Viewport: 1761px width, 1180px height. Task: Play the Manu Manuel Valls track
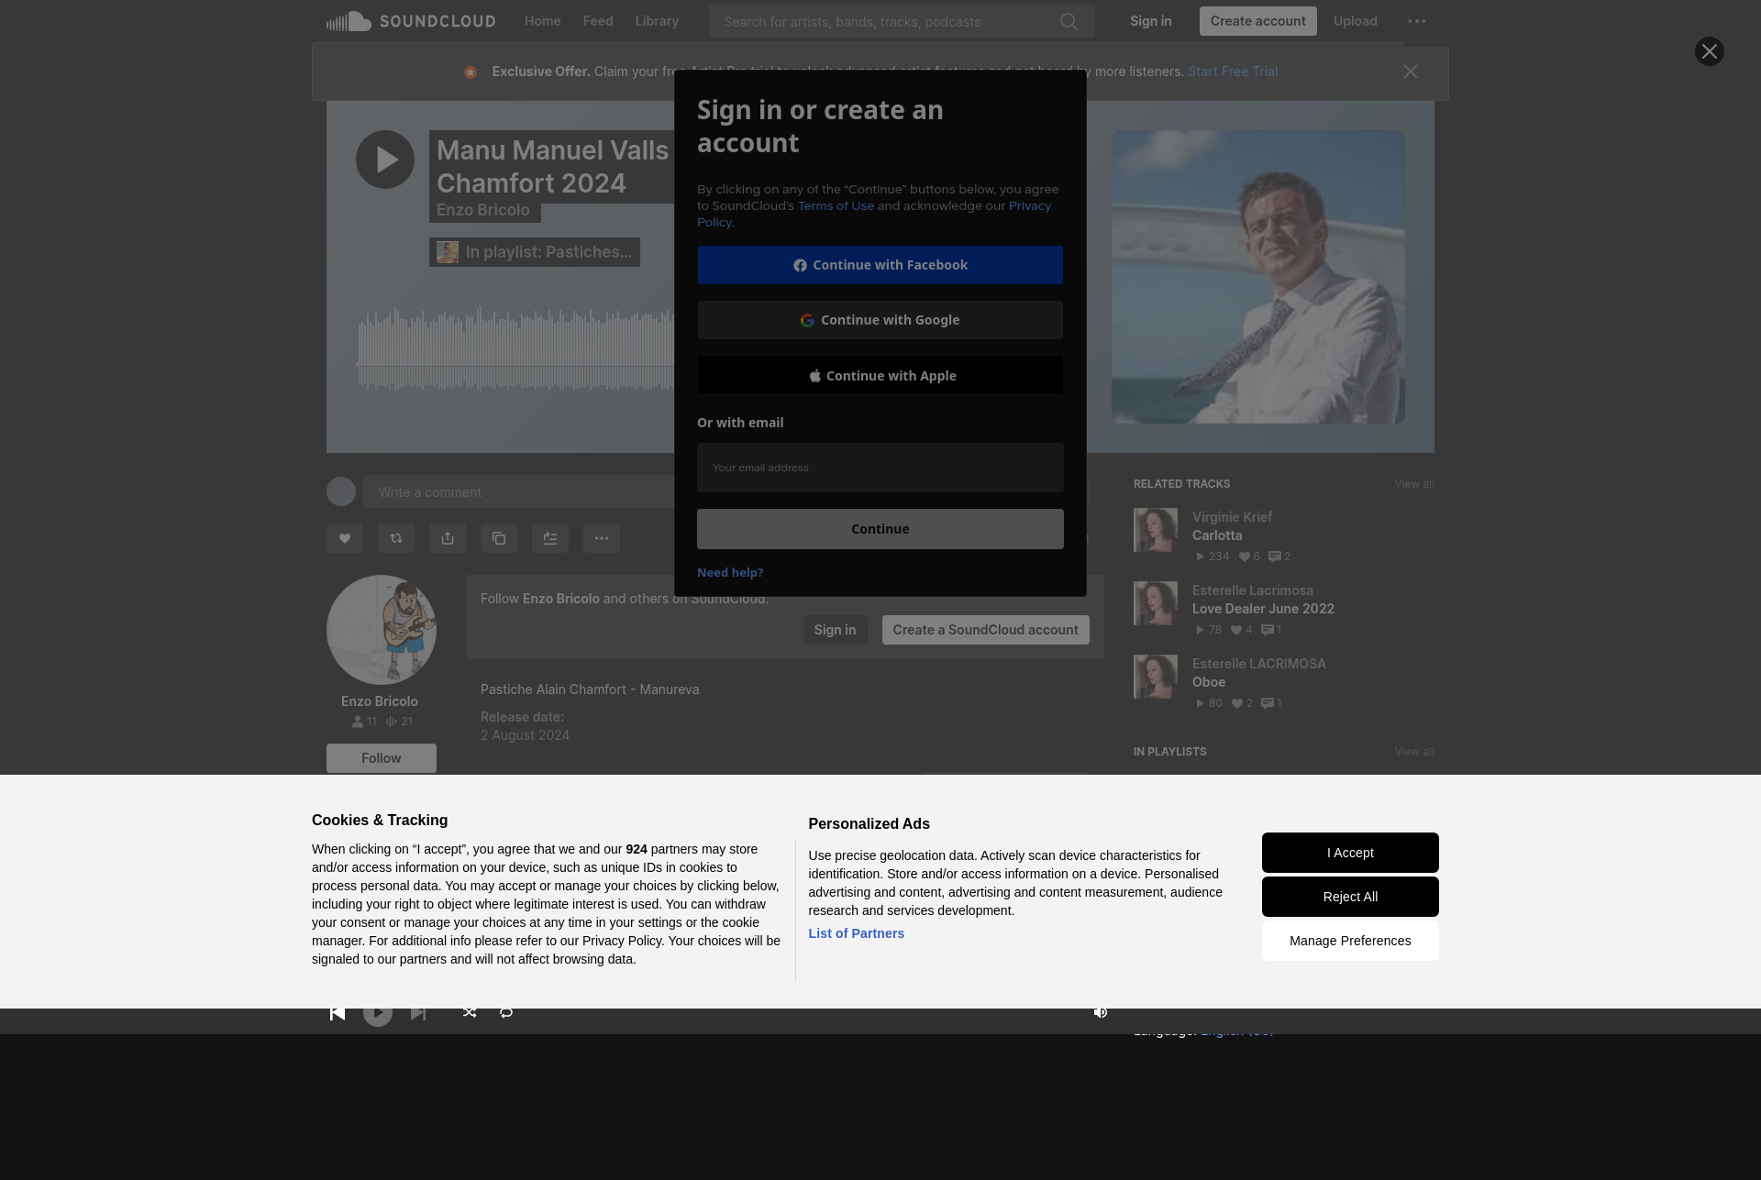pyautogui.click(x=385, y=160)
